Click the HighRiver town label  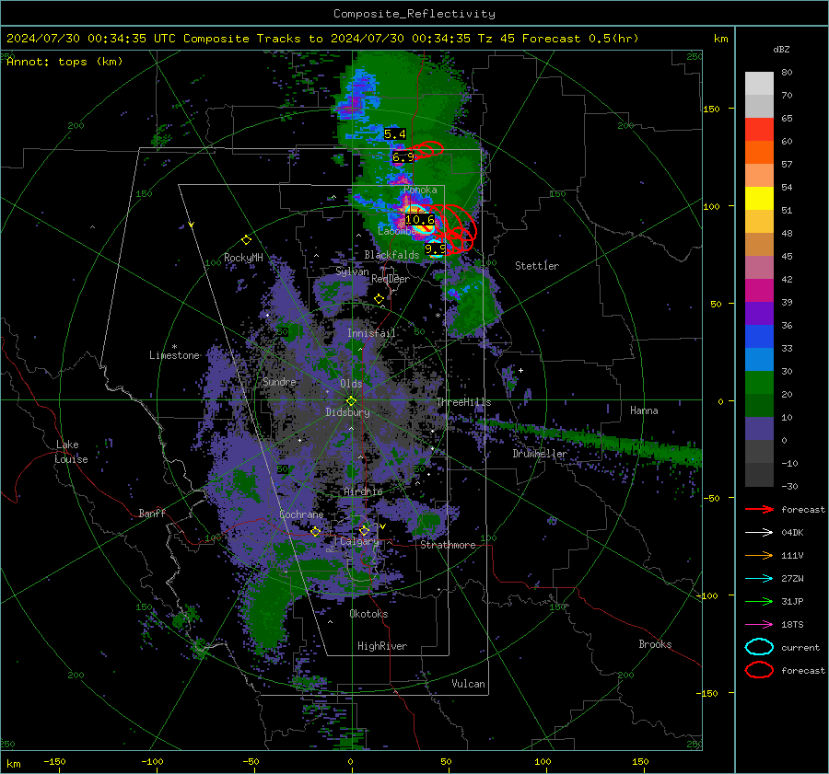coord(382,646)
